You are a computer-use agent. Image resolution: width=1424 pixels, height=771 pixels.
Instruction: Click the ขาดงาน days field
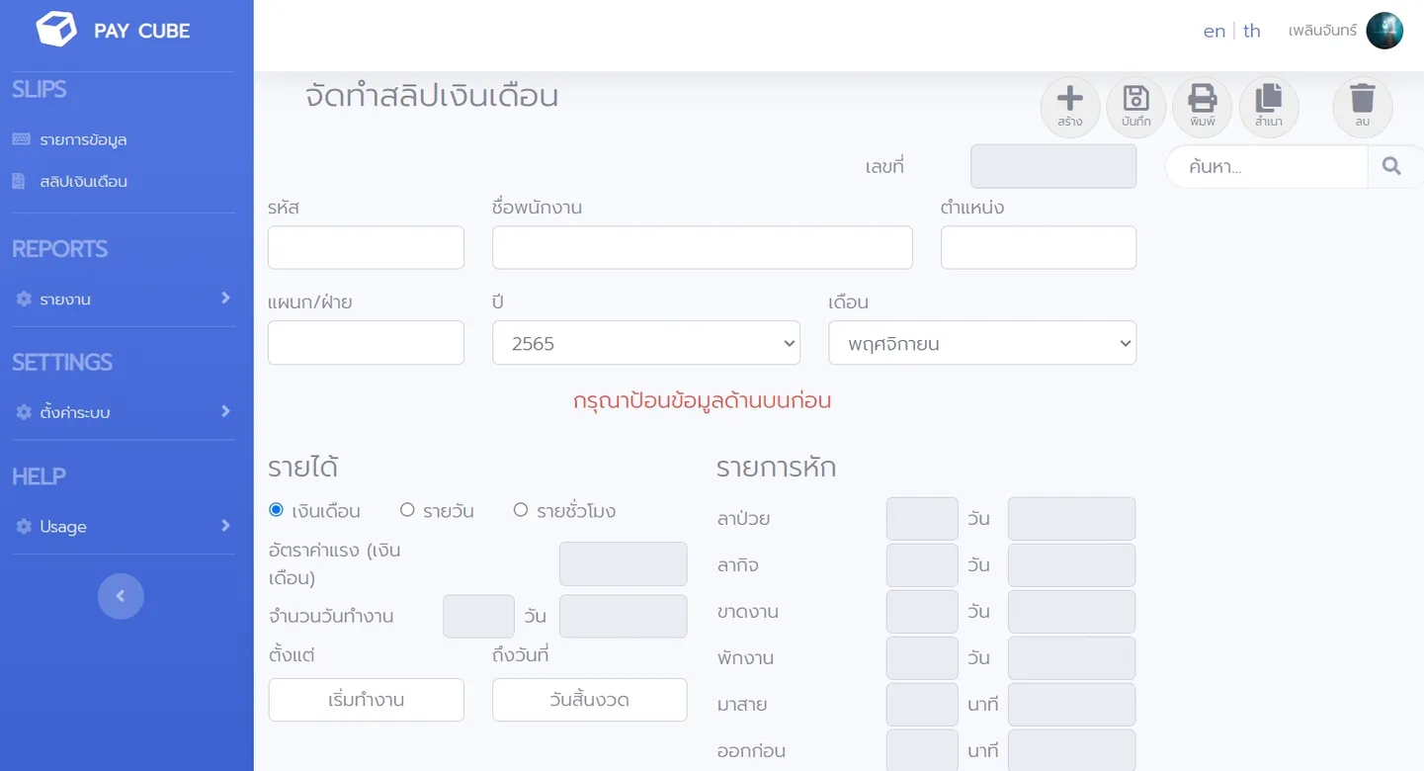tap(922, 612)
